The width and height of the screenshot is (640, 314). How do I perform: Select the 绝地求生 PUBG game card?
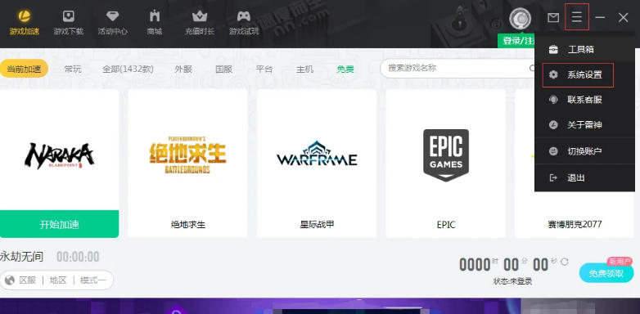[x=187, y=163]
